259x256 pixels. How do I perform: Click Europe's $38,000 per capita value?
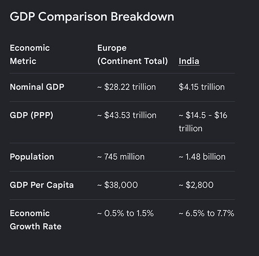click(x=117, y=185)
